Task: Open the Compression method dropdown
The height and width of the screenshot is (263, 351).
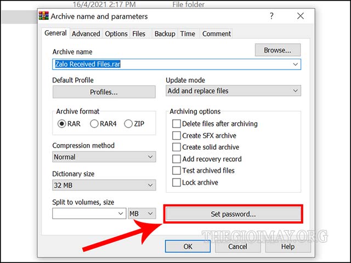Action: 104,157
